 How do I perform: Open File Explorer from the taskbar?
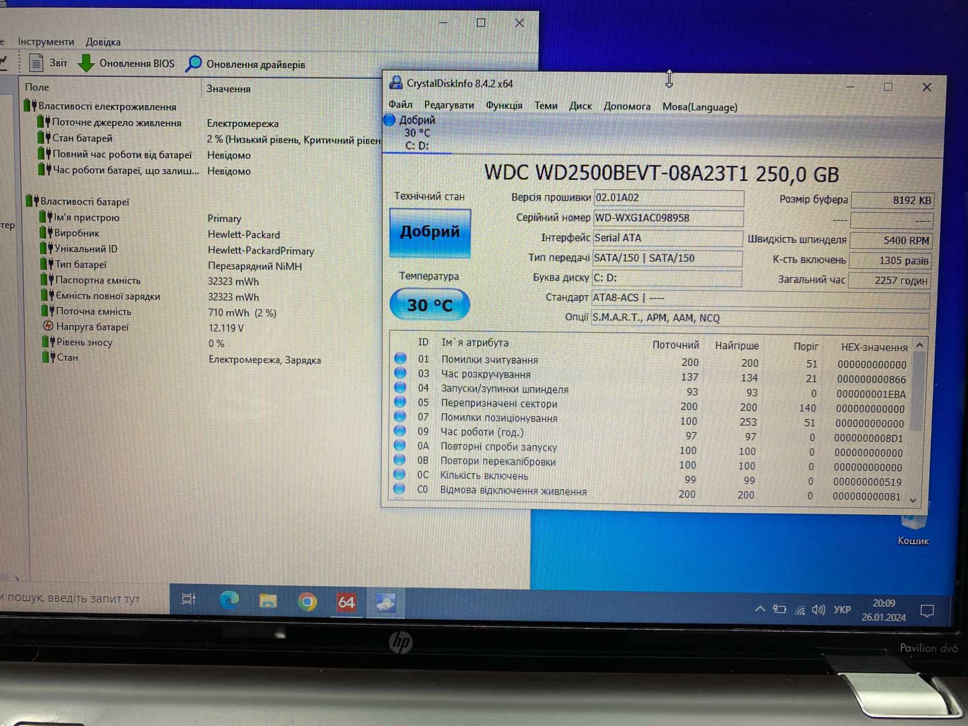(268, 601)
